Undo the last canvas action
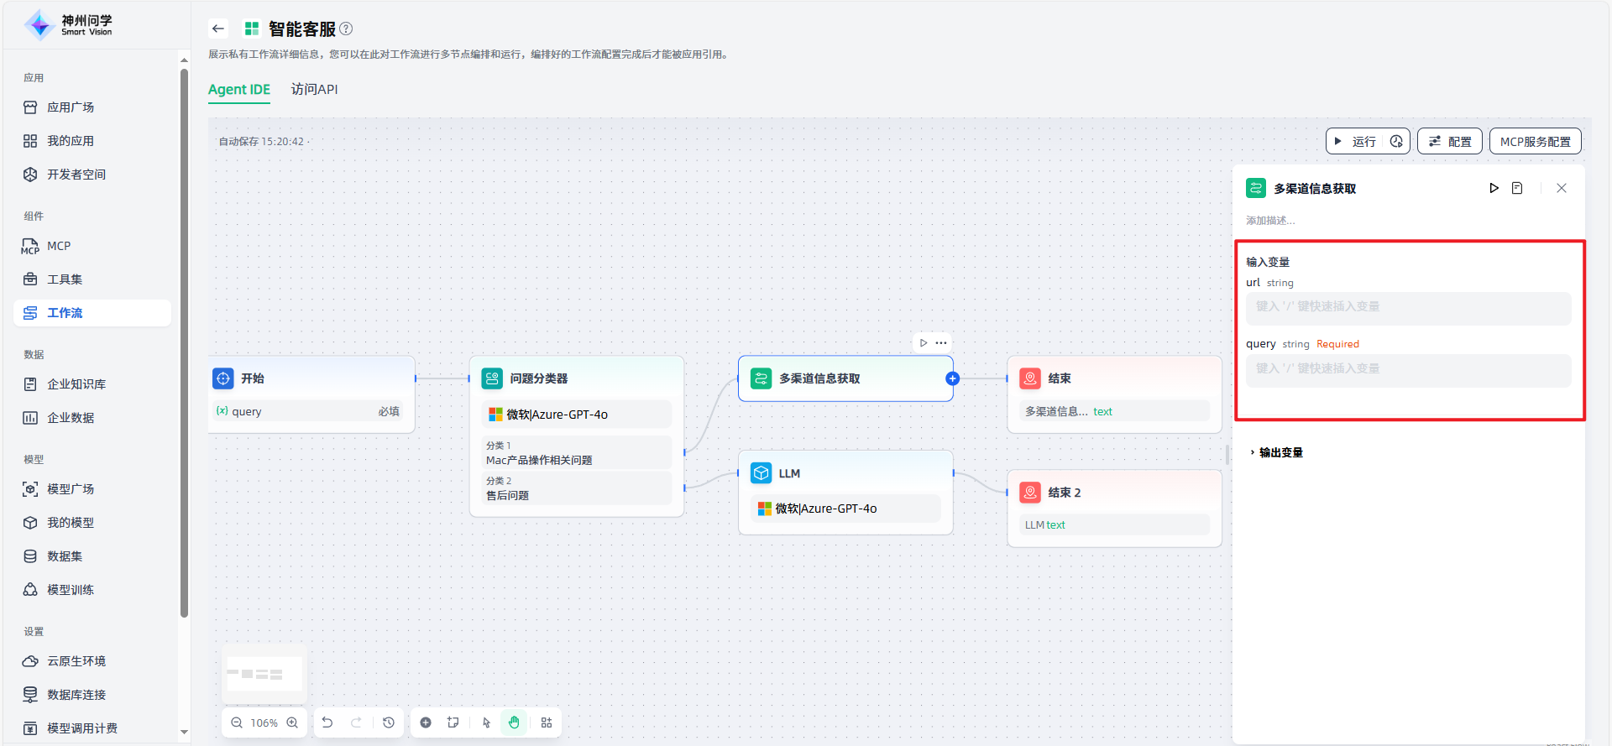The width and height of the screenshot is (1612, 746). point(327,723)
